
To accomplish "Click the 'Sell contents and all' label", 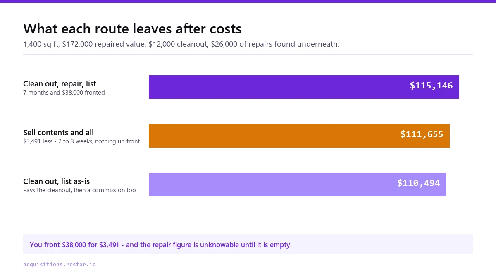I will 58,133.
